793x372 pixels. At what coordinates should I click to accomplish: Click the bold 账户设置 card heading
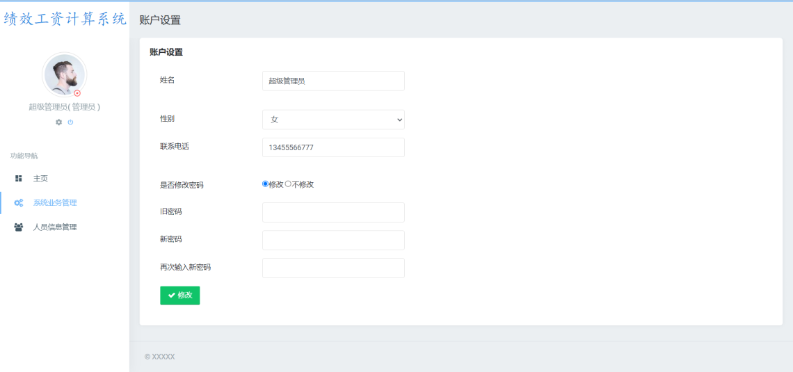[x=166, y=51]
